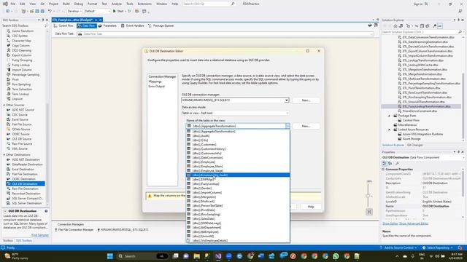Screen dimensions: 467x262
Task: Open the OLE DB connection manager dropdown
Action: 286,100
